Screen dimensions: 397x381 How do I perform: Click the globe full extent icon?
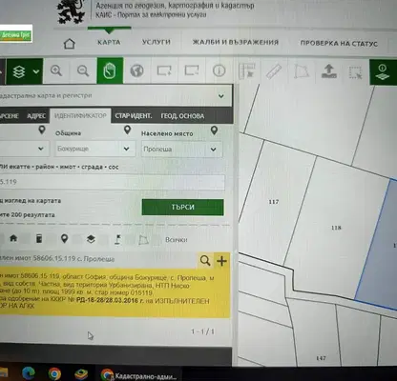136,70
